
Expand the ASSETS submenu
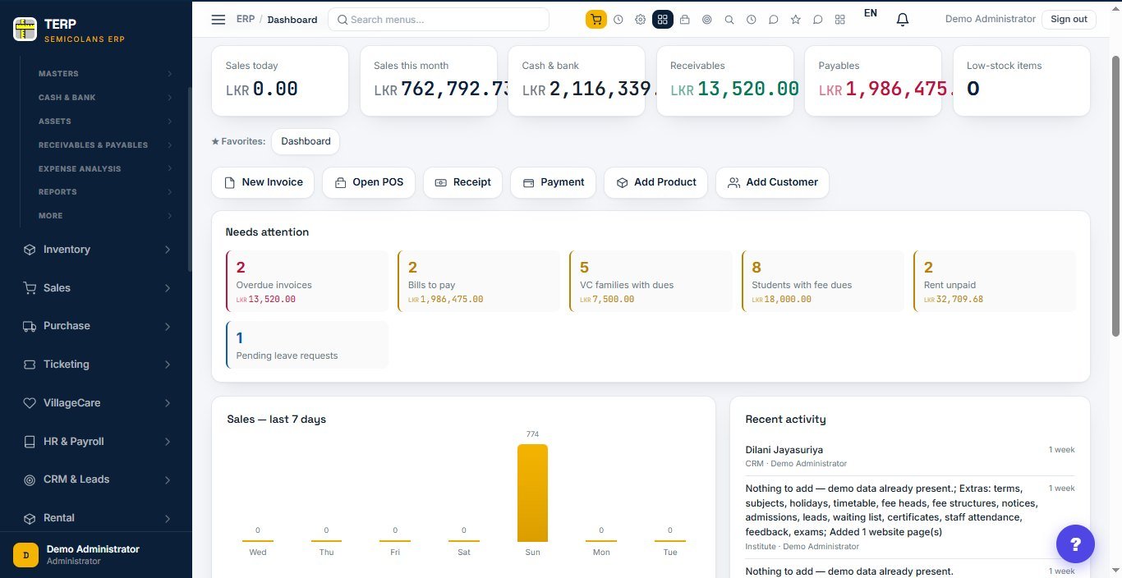tap(105, 122)
